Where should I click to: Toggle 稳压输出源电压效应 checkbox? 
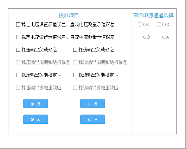(18, 88)
